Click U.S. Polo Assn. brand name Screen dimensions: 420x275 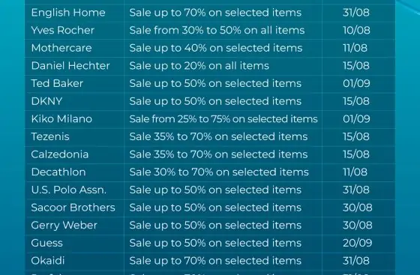(x=69, y=190)
